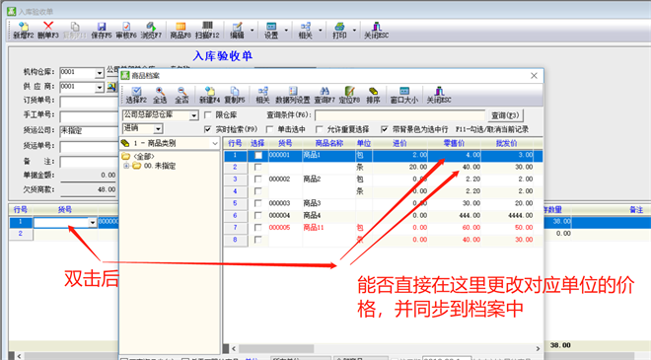The image size is (651, 360).
Task: Expand the 00.未指定 tree node
Action: click(x=126, y=166)
